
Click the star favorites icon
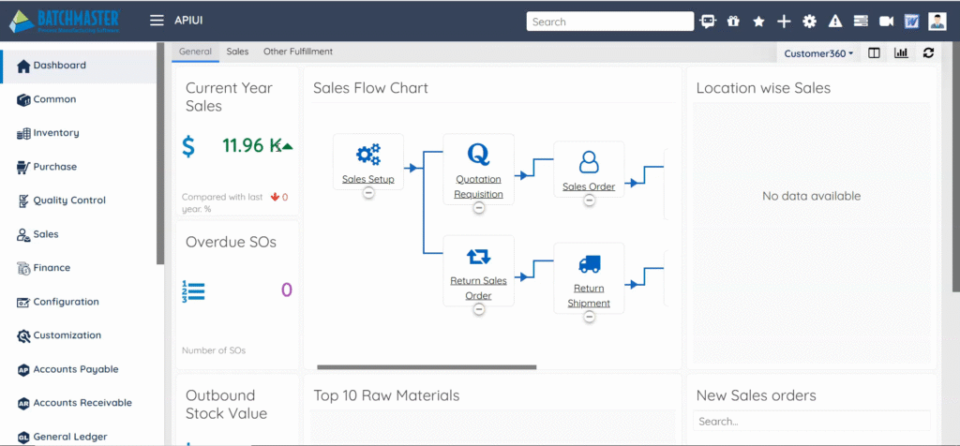click(x=758, y=21)
